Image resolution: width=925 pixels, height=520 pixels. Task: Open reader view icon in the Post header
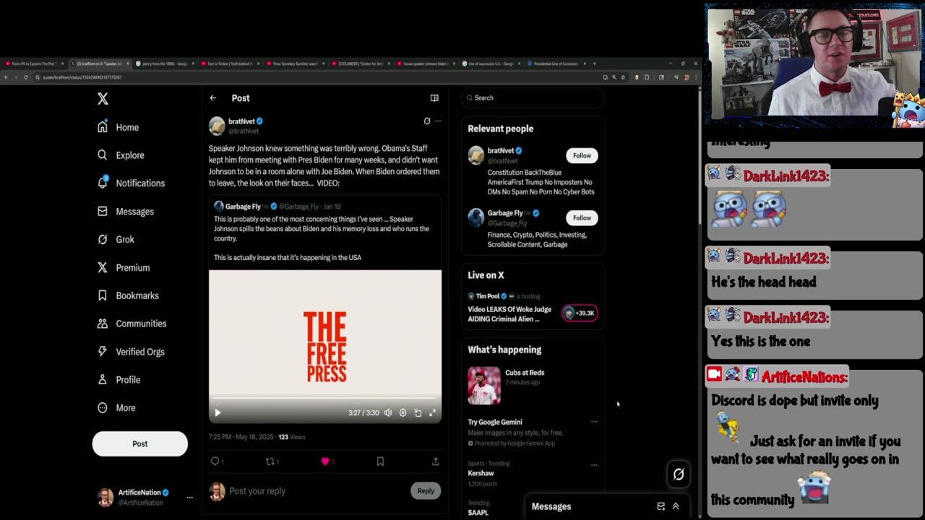[434, 98]
